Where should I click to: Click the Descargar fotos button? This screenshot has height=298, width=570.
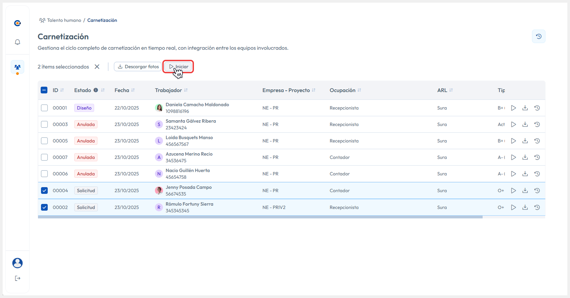pos(138,67)
